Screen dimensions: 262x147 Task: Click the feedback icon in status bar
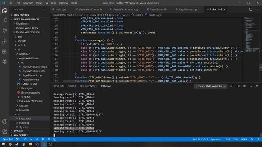coord(252,139)
